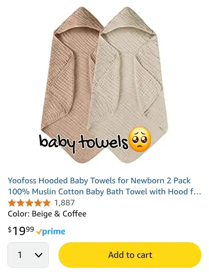The height and width of the screenshot is (279, 209).
Task: Click the last orange rating star
Action: click(x=47, y=203)
